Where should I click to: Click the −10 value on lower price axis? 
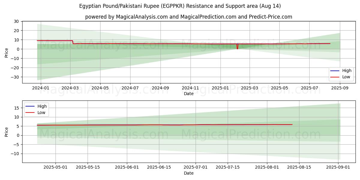tap(16, 154)
